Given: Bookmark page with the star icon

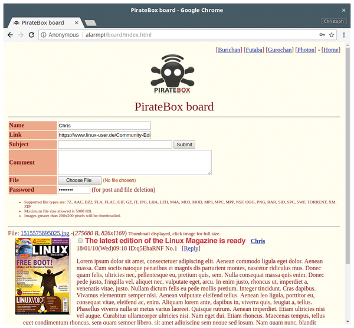Looking at the screenshot, I should [x=332, y=35].
